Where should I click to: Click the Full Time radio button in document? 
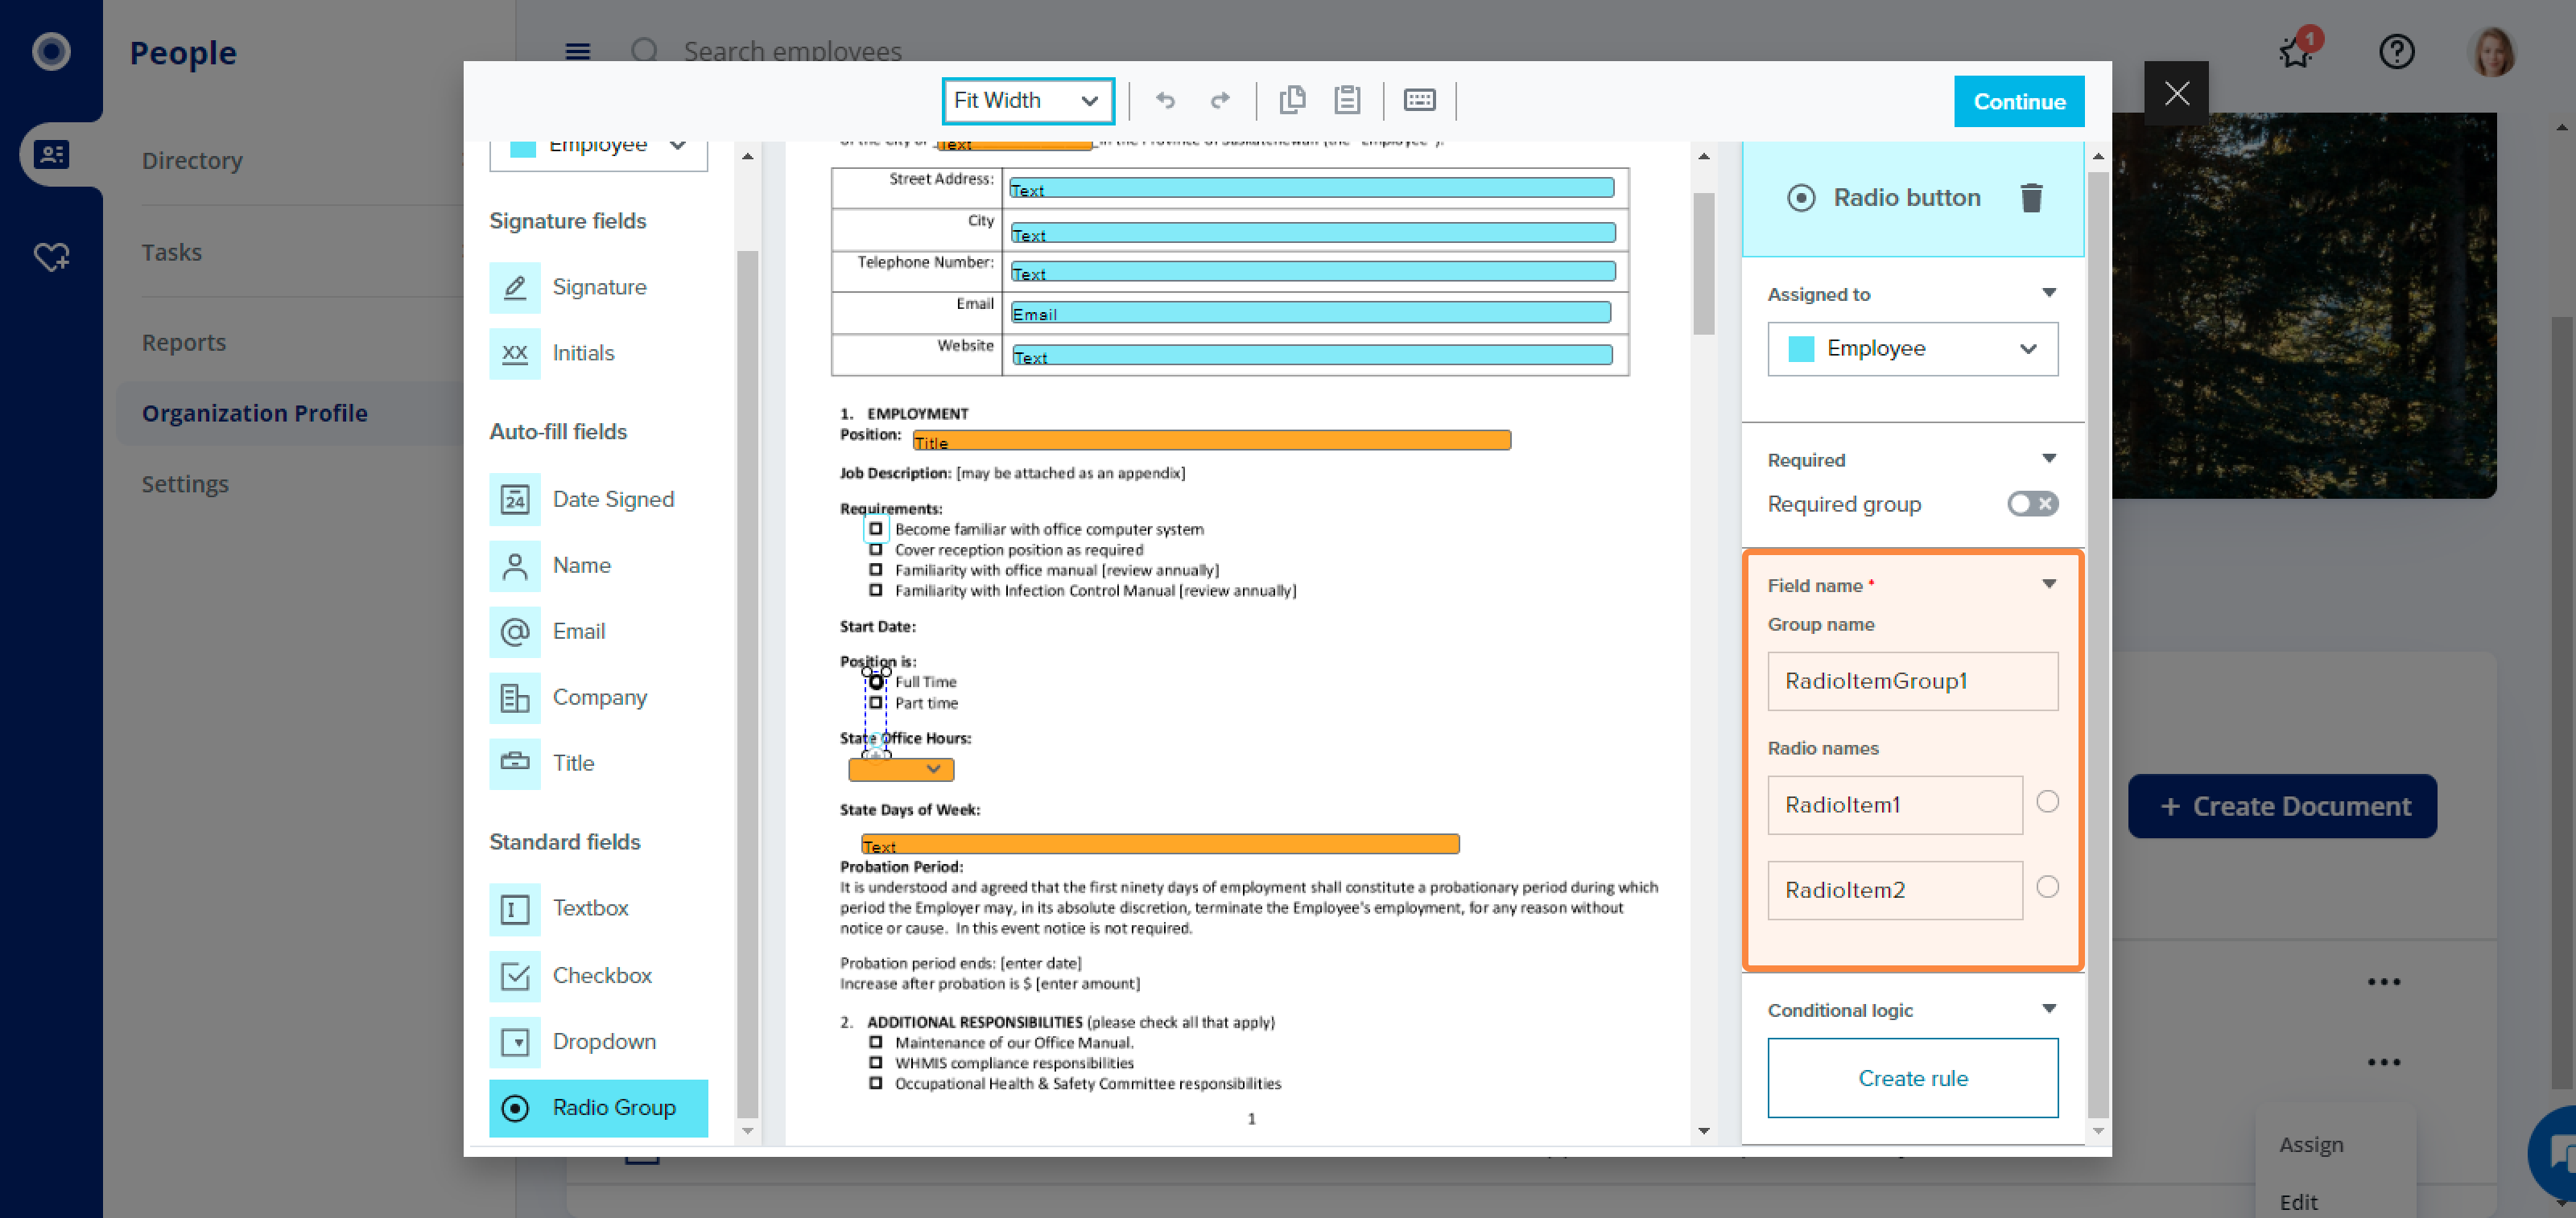pyautogui.click(x=876, y=681)
